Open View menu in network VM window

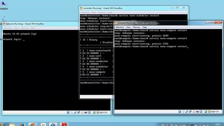(x=17, y=28)
